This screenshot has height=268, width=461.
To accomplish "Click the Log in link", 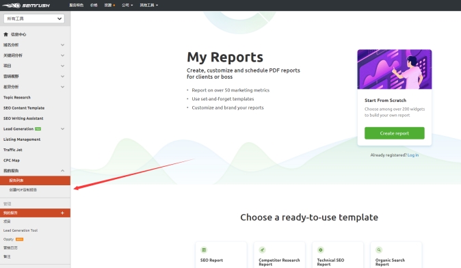I will (x=413, y=155).
